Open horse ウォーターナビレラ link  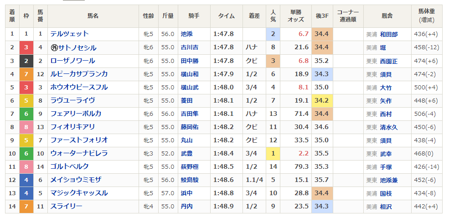coord(79,153)
